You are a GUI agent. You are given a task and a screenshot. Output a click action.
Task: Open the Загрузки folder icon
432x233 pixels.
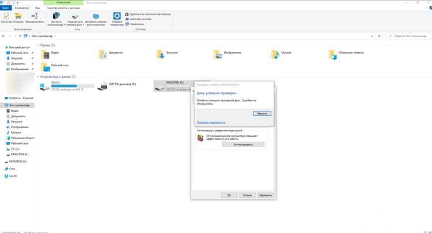(160, 55)
